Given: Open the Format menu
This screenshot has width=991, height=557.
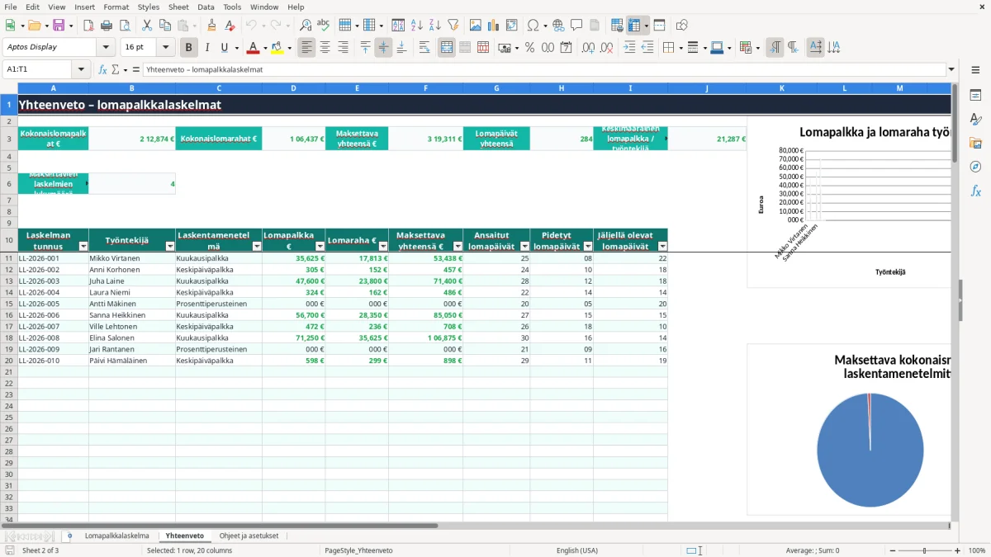Looking at the screenshot, I should pyautogui.click(x=116, y=7).
